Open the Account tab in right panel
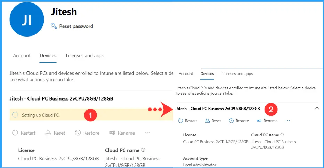This screenshot has width=324, height=168. (186, 74)
